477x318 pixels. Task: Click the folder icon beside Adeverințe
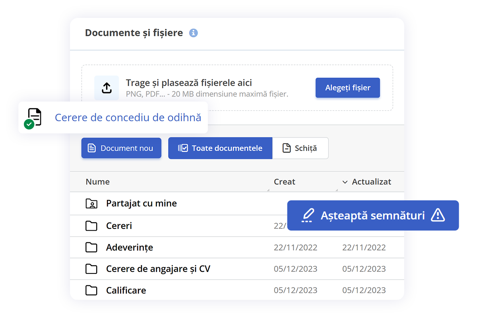pos(91,248)
